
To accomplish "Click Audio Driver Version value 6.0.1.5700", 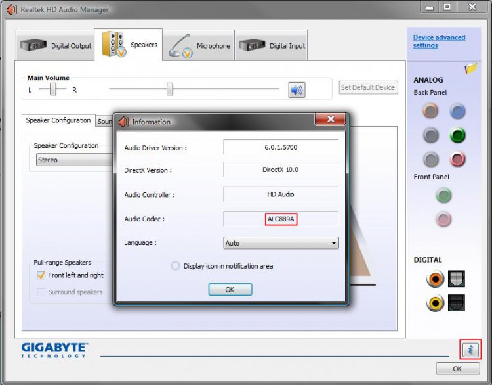I will pos(281,147).
